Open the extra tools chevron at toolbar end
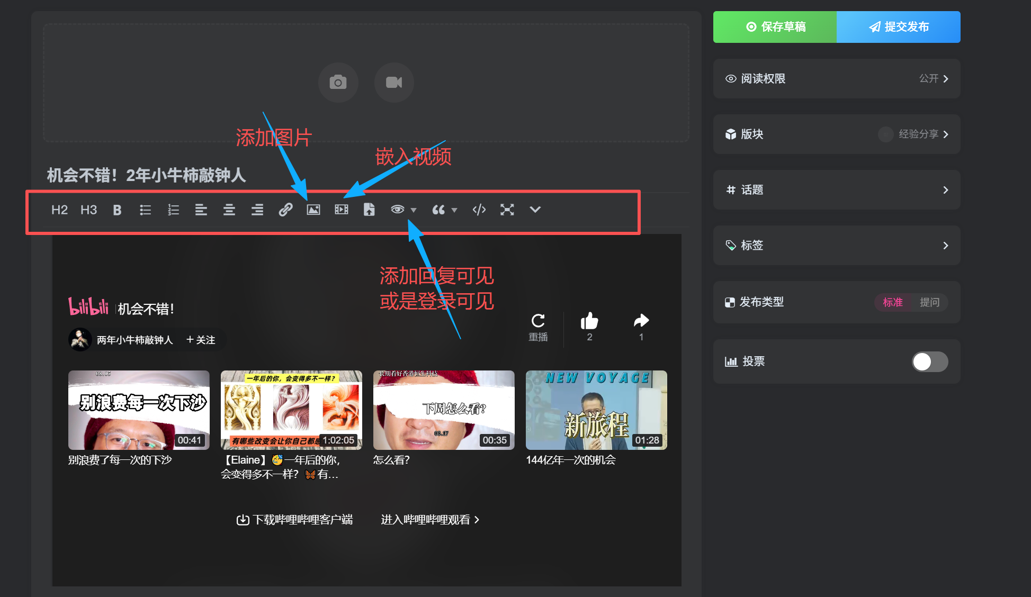 pyautogui.click(x=535, y=210)
